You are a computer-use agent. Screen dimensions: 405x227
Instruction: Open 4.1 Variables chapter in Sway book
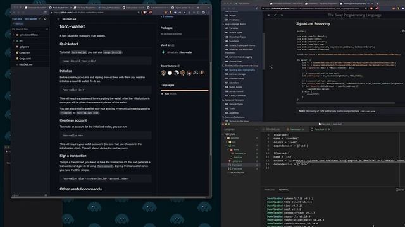tap(232, 28)
